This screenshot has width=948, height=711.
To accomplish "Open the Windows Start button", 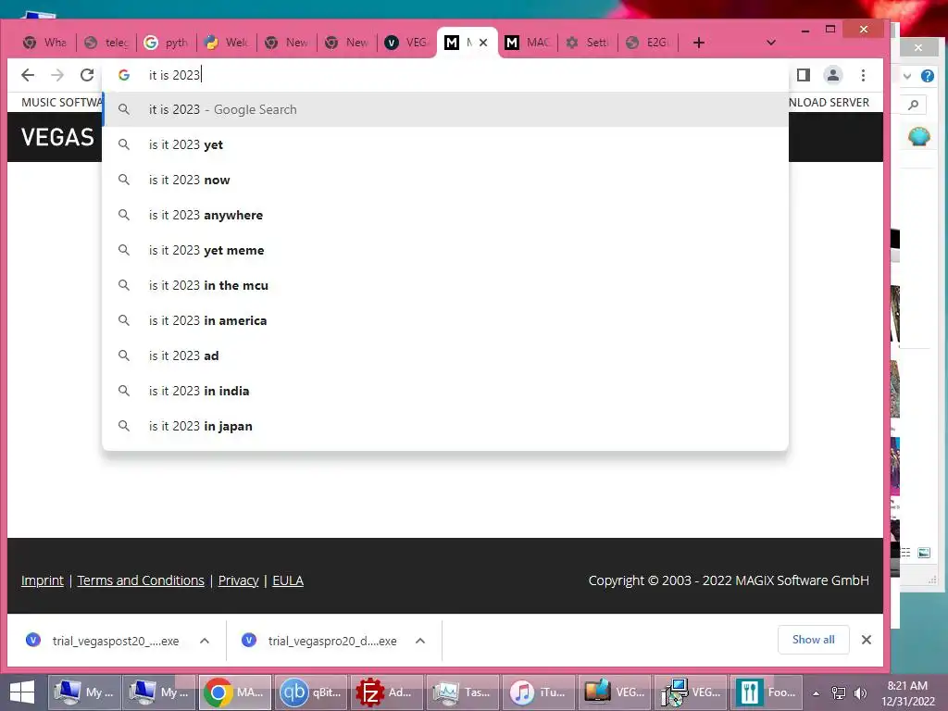I will (22, 692).
